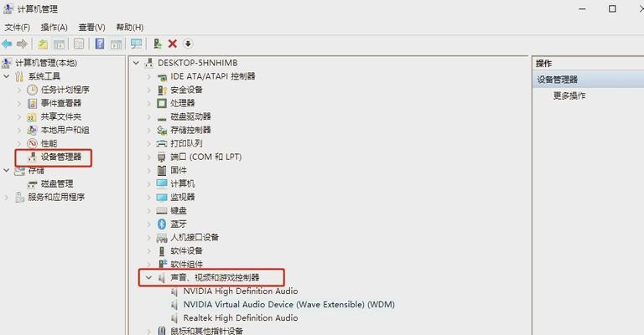The image size is (644, 335).
Task: Select Computer Management (Local) root node
Action: click(x=46, y=63)
